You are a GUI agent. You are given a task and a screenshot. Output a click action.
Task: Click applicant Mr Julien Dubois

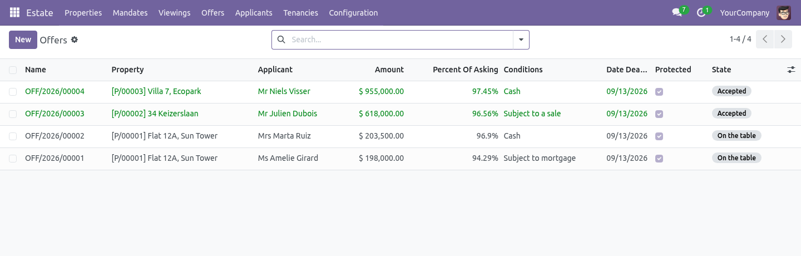[x=288, y=114]
